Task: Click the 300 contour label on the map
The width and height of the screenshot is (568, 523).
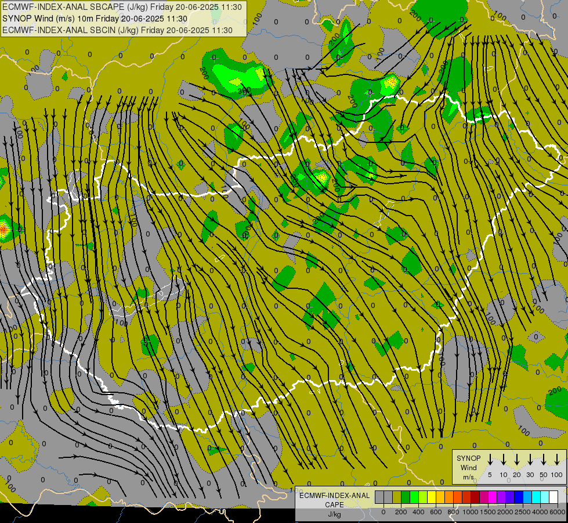Action: coord(244,91)
